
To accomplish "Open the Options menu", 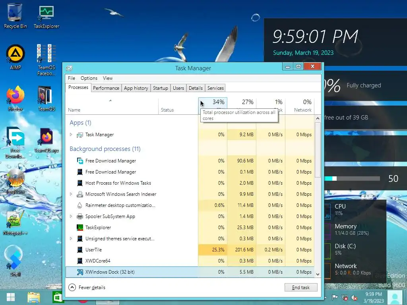I will point(89,78).
